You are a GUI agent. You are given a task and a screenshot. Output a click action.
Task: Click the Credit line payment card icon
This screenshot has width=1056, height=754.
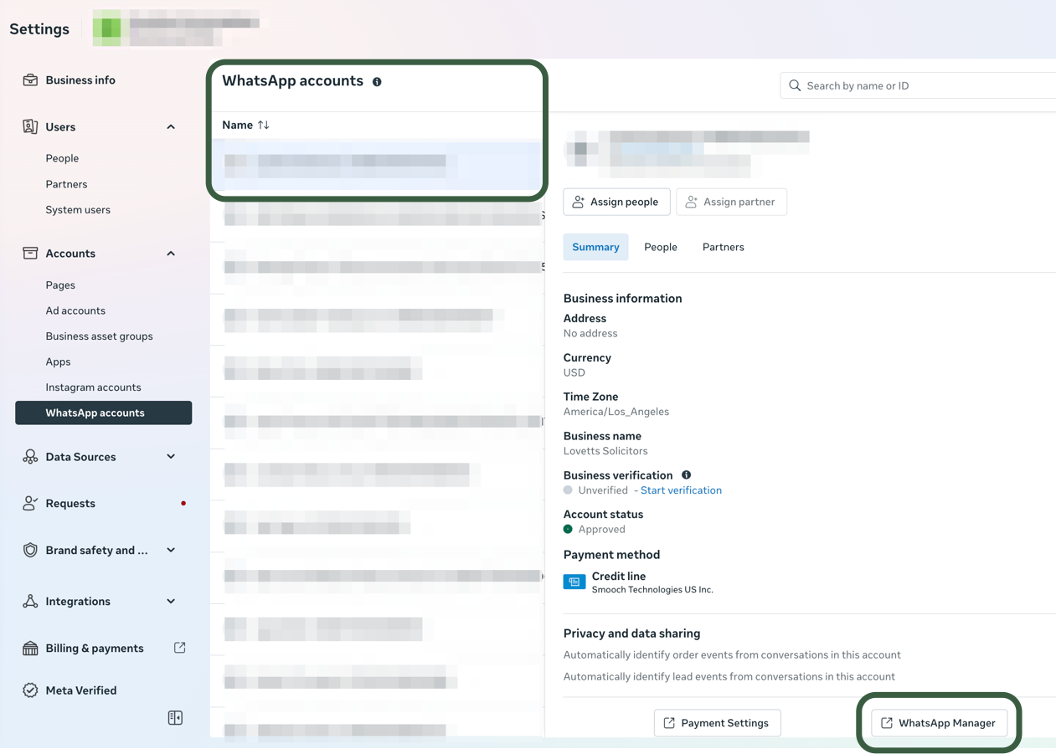click(x=574, y=582)
